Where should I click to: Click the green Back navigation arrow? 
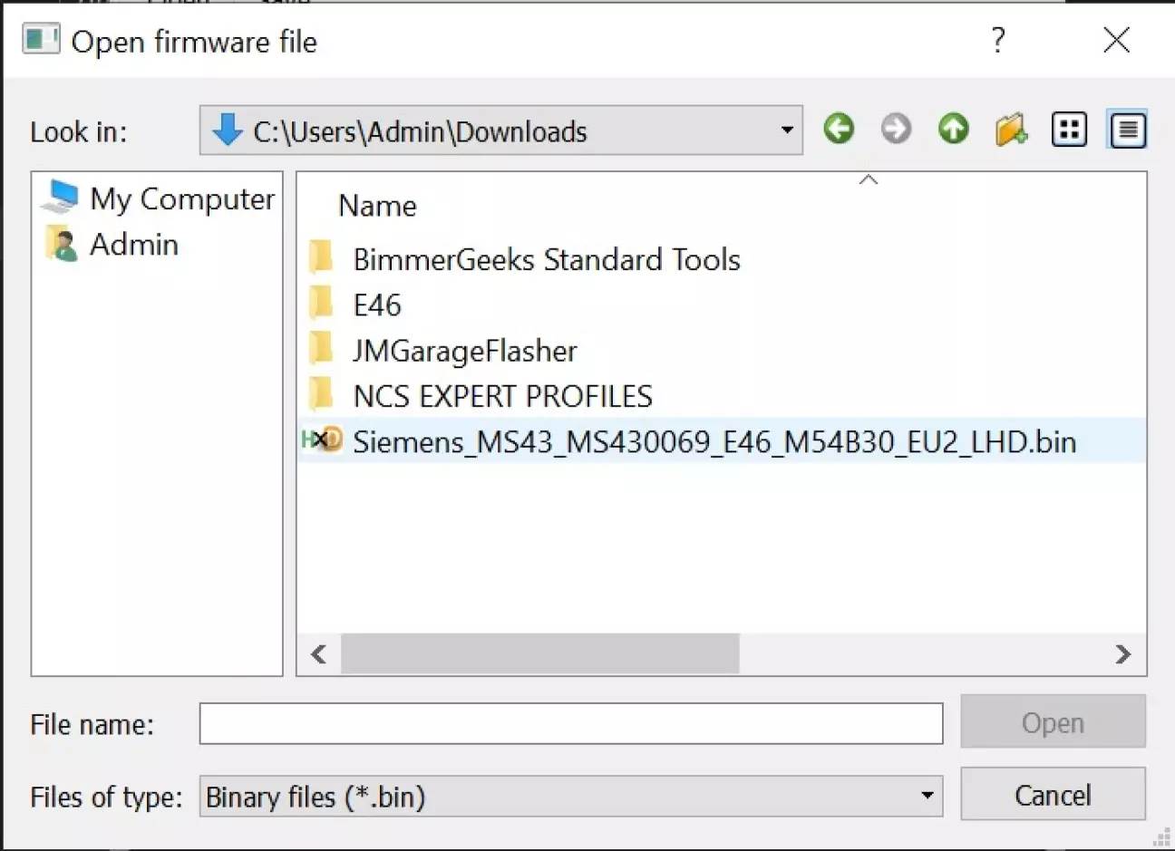(x=839, y=130)
